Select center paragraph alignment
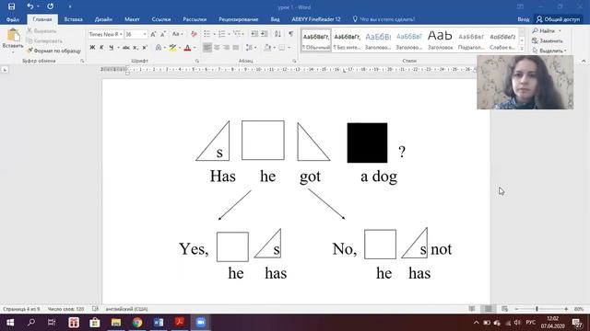The image size is (590, 331). click(217, 48)
